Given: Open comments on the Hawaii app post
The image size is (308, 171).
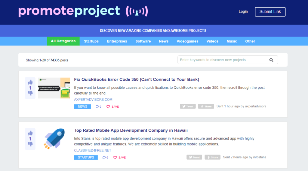Looking at the screenshot, I should tap(105, 157).
